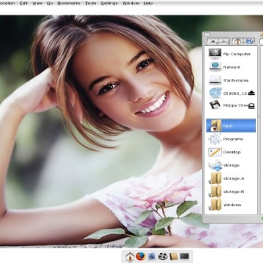Open the storage entry with blue arrow
This screenshot has height=263, width=263.
click(231, 165)
